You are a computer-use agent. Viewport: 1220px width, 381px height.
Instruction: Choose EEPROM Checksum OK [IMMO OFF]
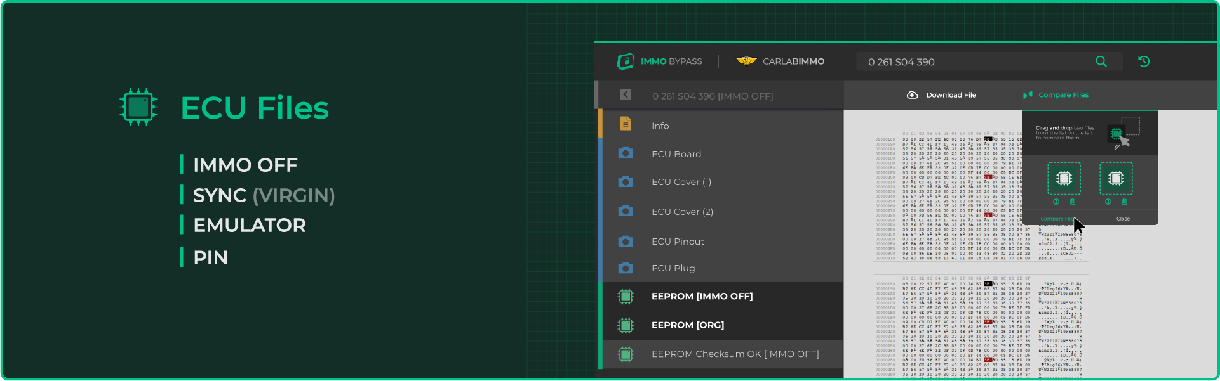735,354
